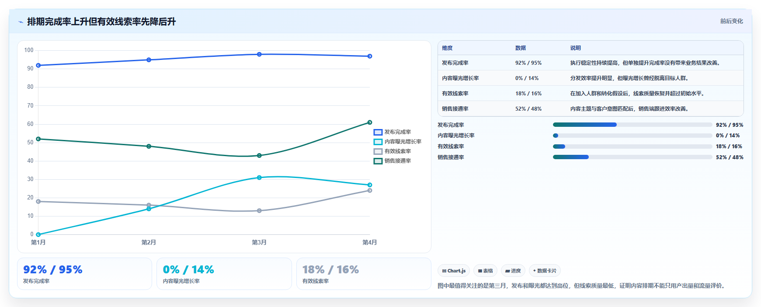Click the card title 排期完成率上升但有效线索率先降后升
761x307 pixels.
(x=101, y=21)
